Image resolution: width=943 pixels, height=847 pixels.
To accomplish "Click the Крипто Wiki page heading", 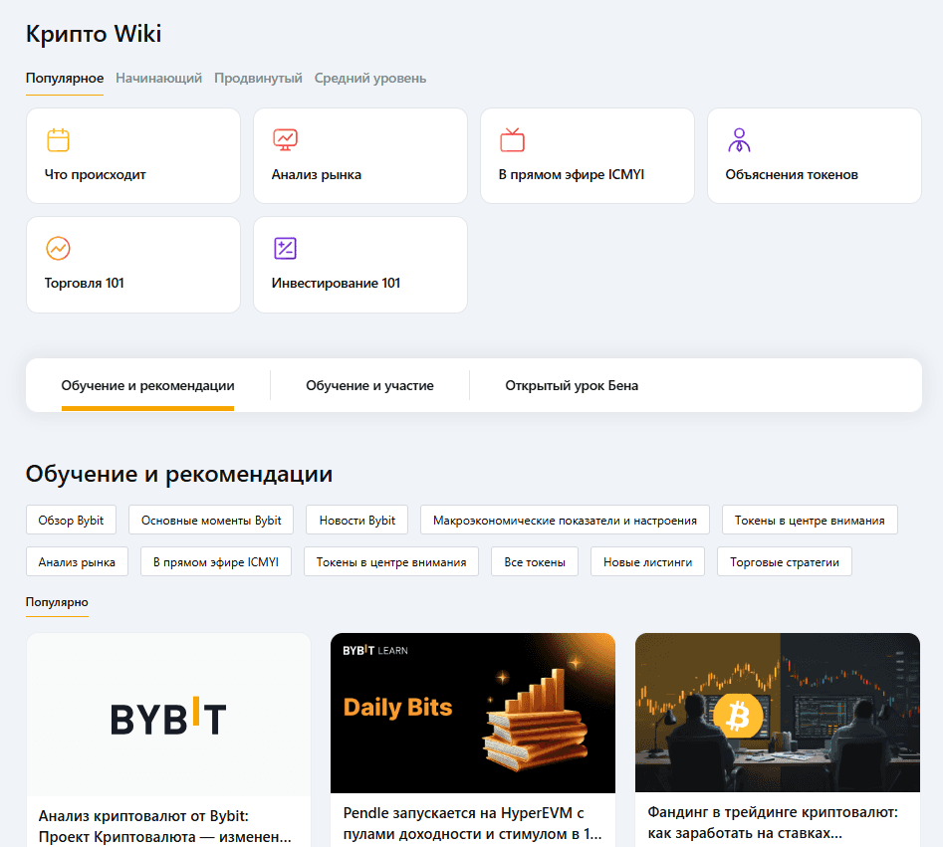I will click(x=94, y=34).
